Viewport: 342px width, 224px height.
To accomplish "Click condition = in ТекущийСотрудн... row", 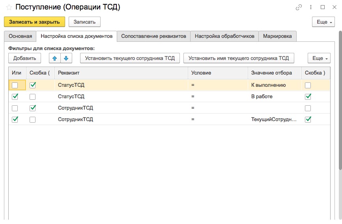I will (x=218, y=119).
